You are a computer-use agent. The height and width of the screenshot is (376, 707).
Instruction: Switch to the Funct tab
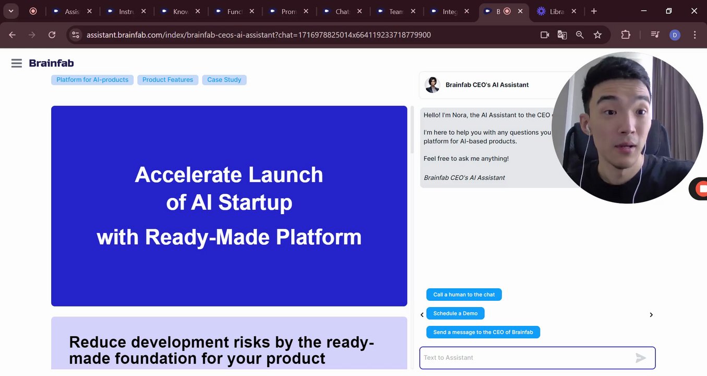(x=234, y=11)
